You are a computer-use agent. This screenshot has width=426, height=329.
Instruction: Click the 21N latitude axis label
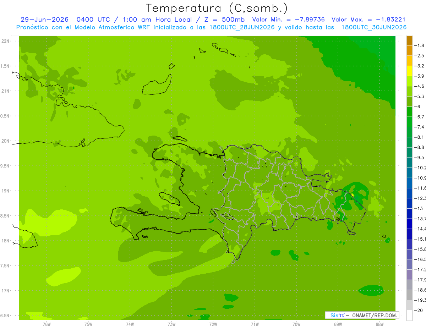[6, 91]
